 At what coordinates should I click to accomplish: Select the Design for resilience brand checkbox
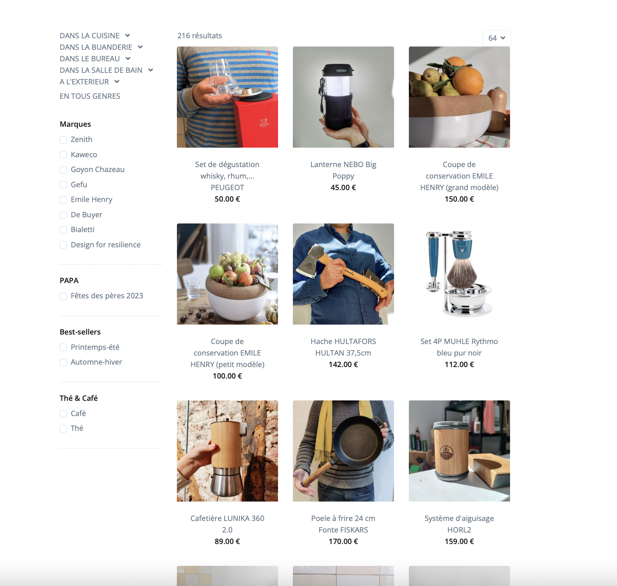click(x=63, y=245)
